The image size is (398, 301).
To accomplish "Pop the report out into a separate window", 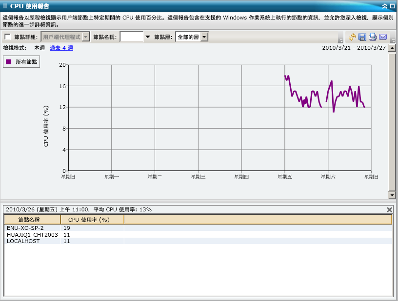I will click(x=392, y=6).
